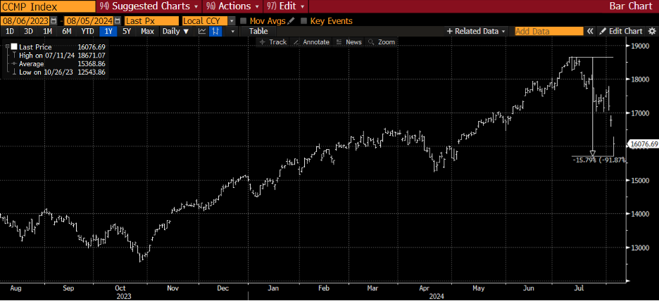Collapse panel with double-left arrows
The height and width of the screenshot is (301, 659).
coord(591,32)
